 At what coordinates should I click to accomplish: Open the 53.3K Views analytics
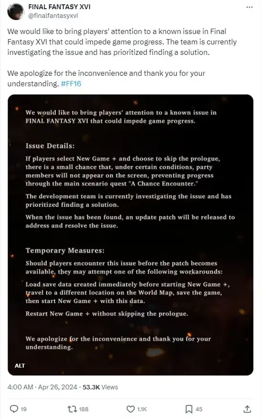point(100,387)
